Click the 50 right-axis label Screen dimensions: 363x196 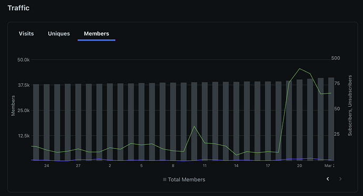[x=337, y=109]
